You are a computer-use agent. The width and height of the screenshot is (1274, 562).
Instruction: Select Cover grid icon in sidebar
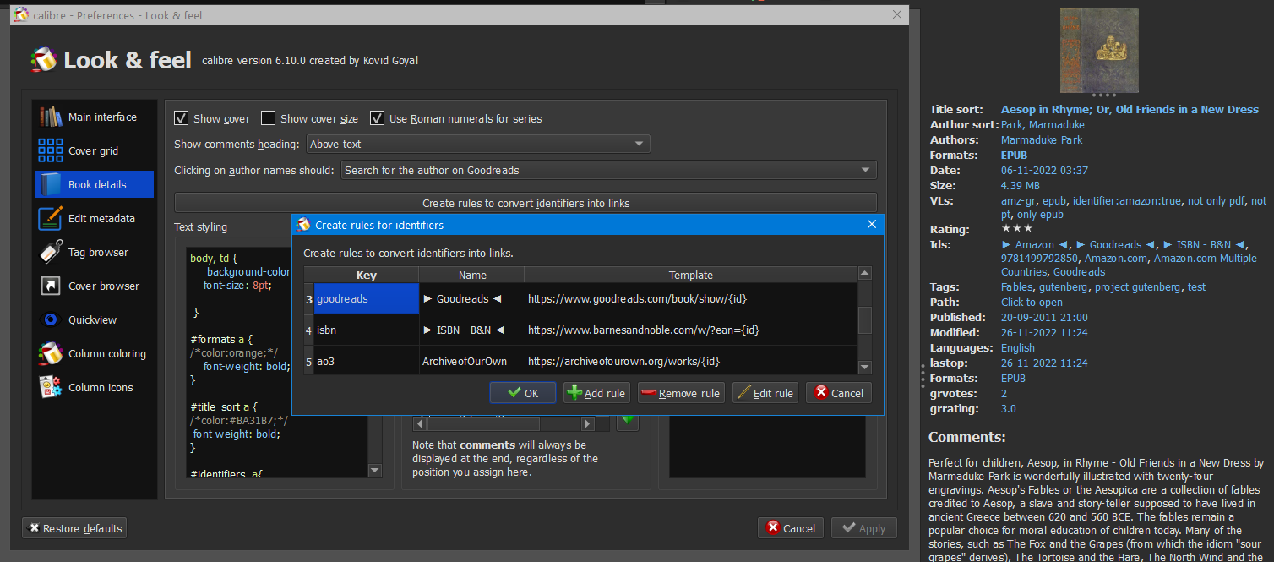pyautogui.click(x=51, y=150)
